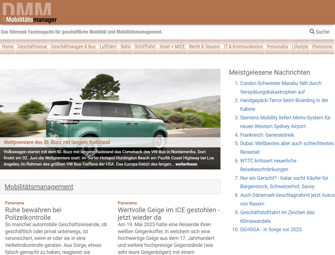The width and height of the screenshot is (335, 255).
Task: Click Panorama tag above Geige article
Action: click(127, 203)
